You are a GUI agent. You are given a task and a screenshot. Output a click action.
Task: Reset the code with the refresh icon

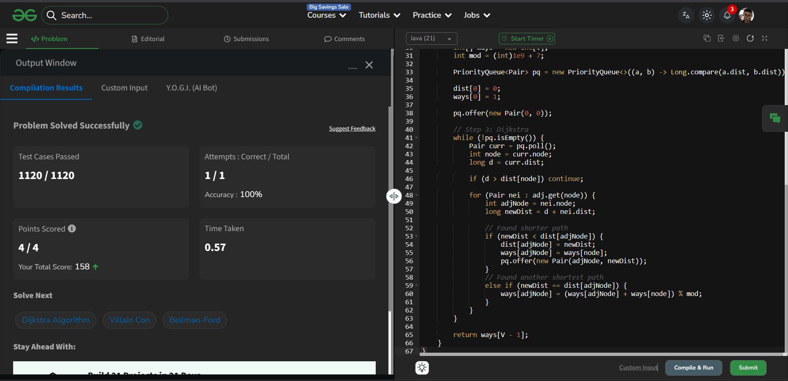[750, 38]
